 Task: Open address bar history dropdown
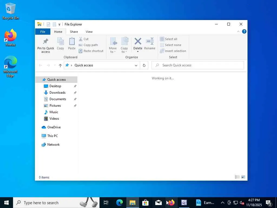pos(136,66)
